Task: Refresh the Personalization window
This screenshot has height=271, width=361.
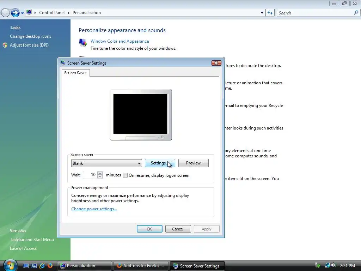Action: point(270,13)
